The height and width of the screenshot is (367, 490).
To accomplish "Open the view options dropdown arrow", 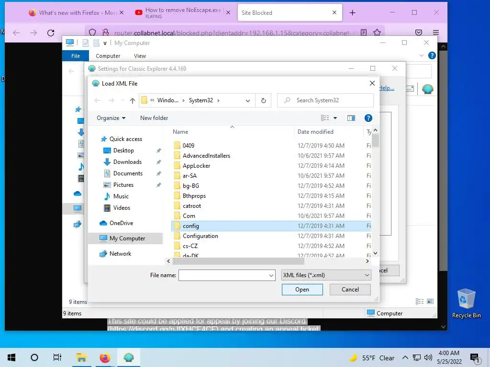I will (x=335, y=118).
